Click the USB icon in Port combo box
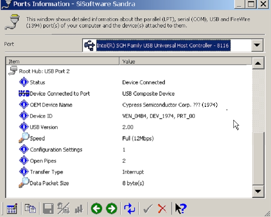Image resolution: width=271 pixels, height=217 pixels. [x=89, y=46]
